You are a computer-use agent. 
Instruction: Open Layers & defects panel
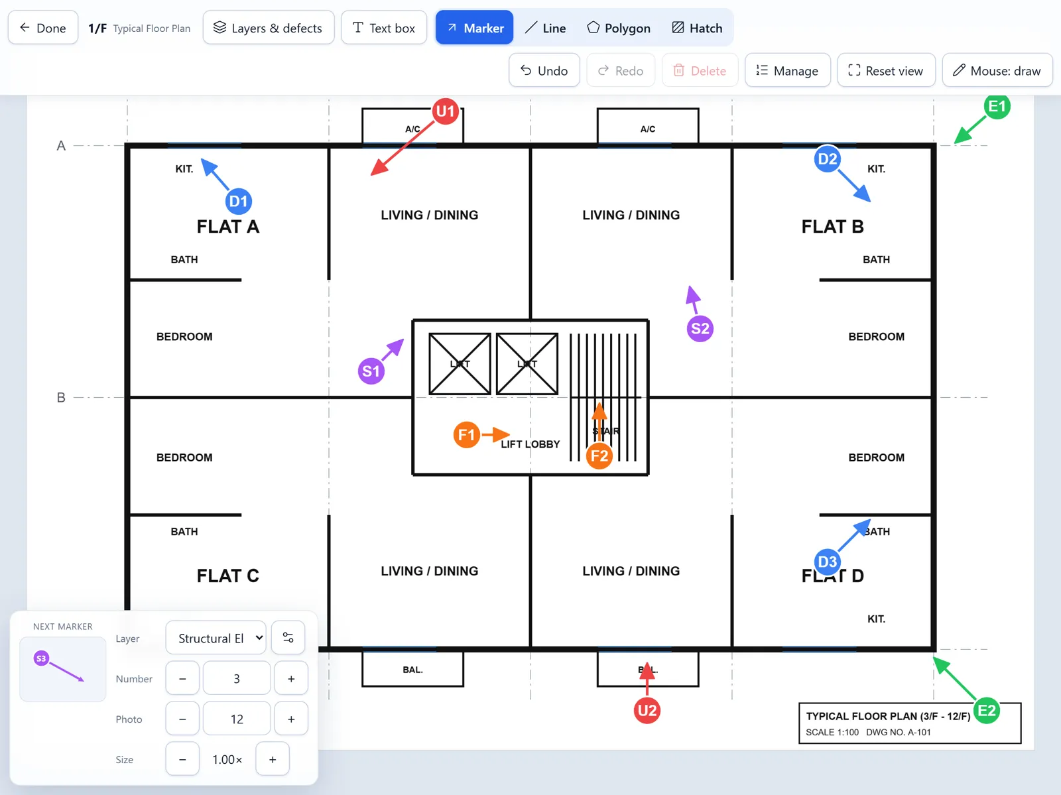(268, 28)
